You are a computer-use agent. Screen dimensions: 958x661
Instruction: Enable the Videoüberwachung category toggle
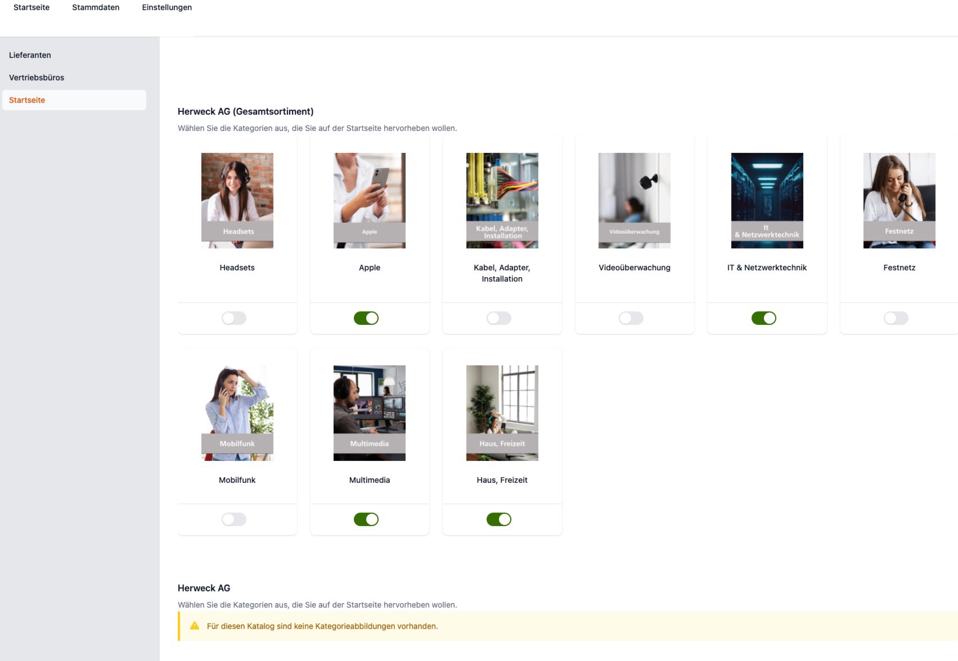point(632,318)
